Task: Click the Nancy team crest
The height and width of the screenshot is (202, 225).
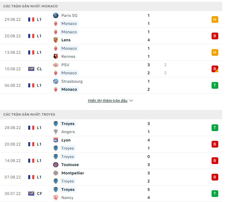Action: [x=56, y=198]
